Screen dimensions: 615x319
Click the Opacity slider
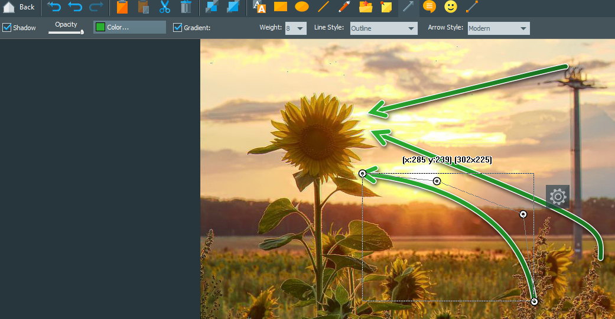click(x=66, y=32)
